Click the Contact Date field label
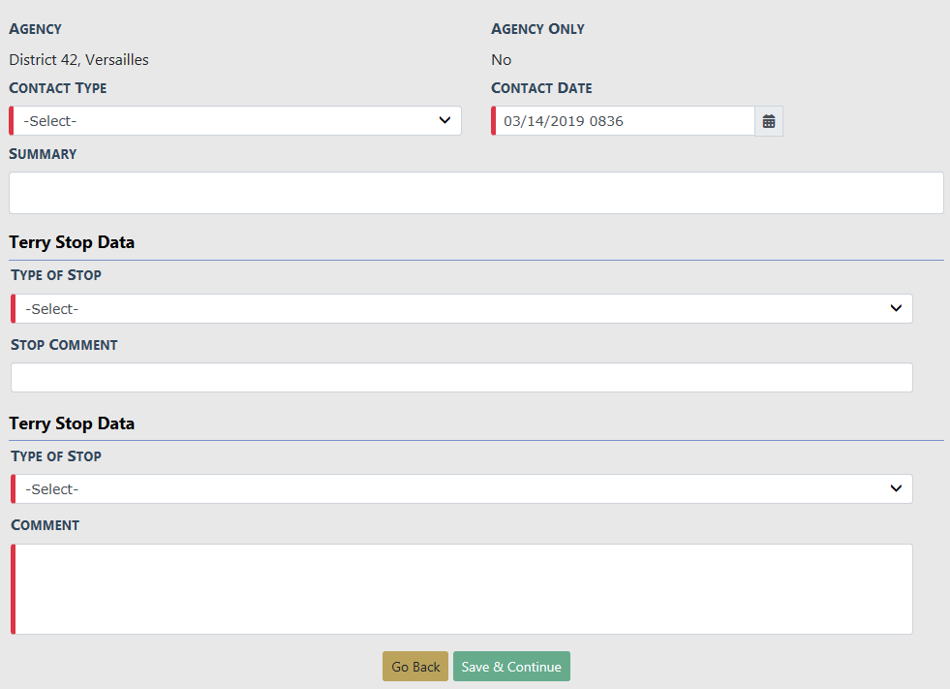This screenshot has width=950, height=689. [541, 88]
